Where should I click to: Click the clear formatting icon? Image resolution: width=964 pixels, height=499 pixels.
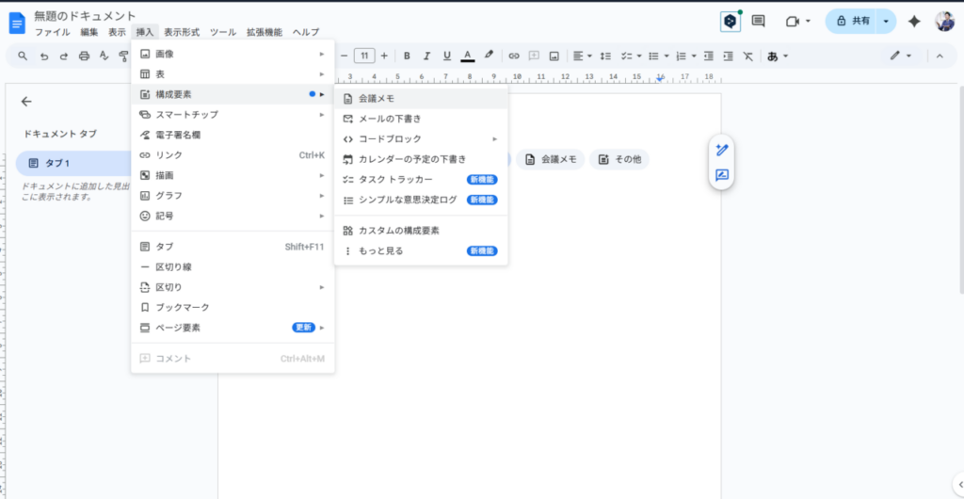pos(747,56)
